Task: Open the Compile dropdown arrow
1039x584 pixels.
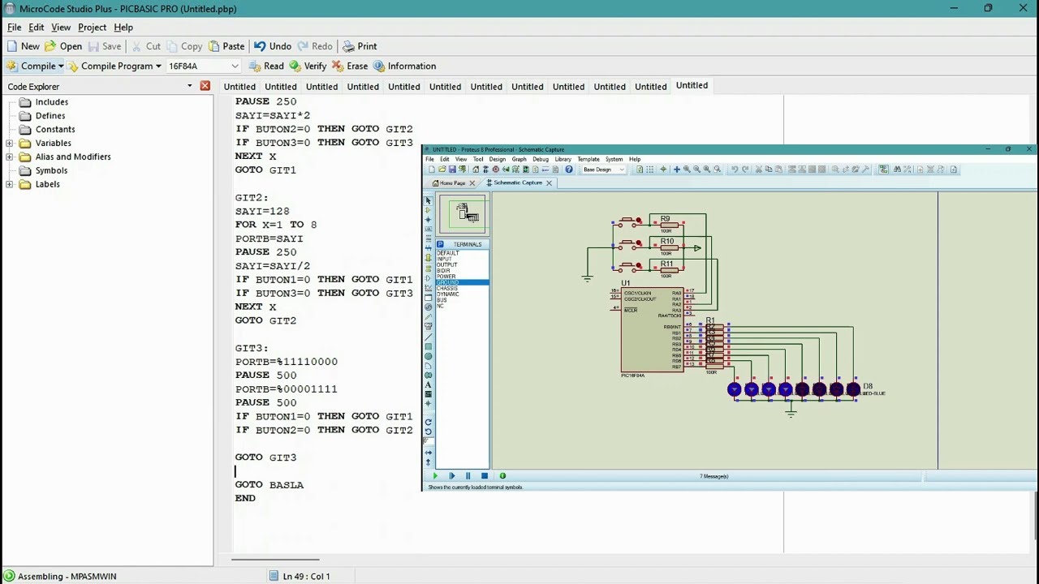Action: tap(61, 67)
